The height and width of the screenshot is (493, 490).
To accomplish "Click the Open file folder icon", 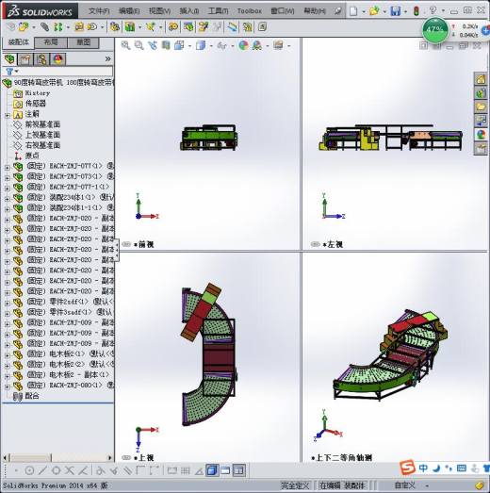I will [374, 11].
